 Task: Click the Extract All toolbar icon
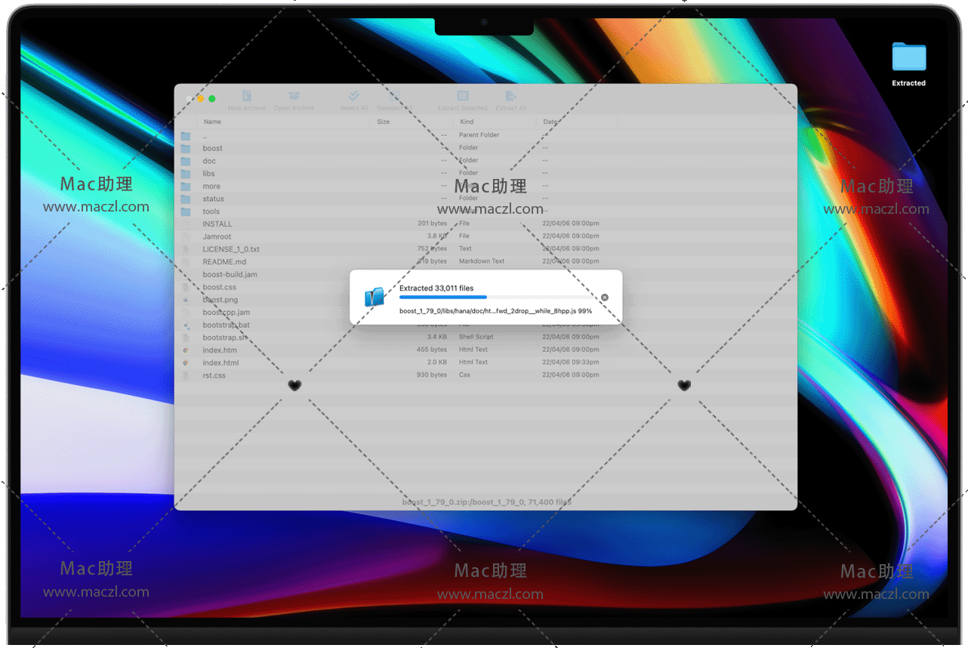[511, 97]
